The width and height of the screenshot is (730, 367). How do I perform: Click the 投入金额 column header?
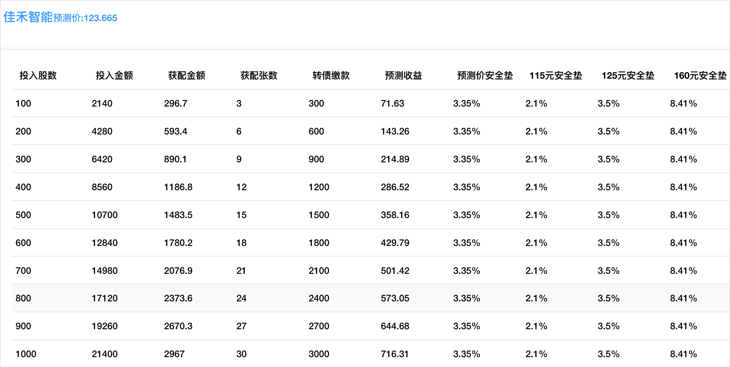(114, 76)
